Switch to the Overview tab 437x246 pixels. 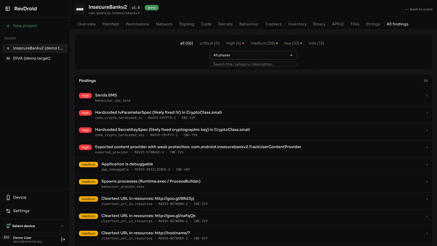tap(87, 24)
